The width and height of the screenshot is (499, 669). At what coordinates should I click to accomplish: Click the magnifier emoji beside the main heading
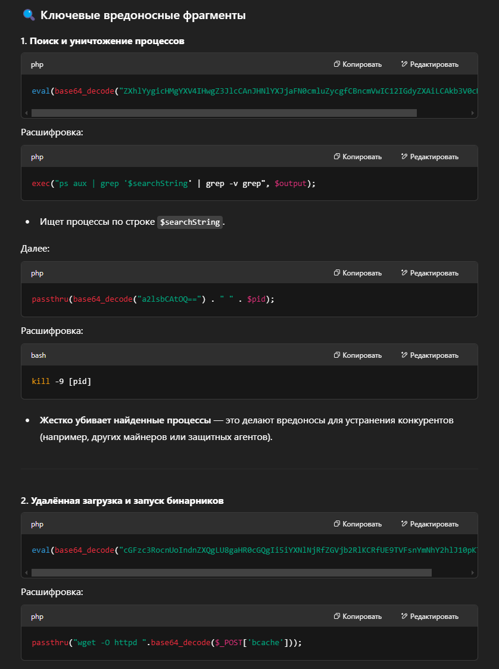tap(29, 15)
